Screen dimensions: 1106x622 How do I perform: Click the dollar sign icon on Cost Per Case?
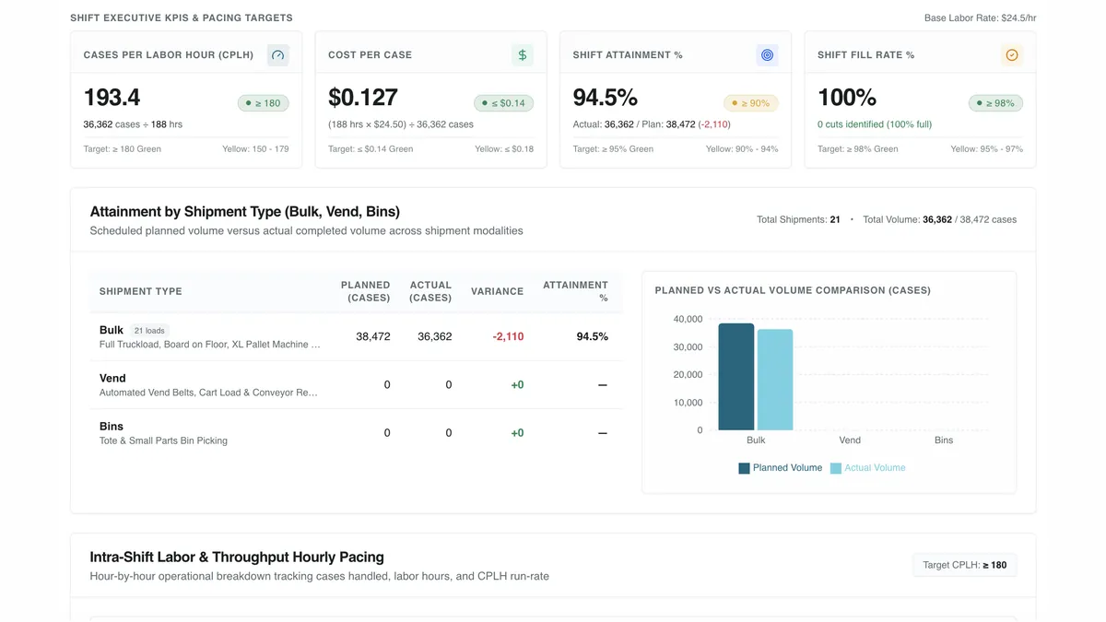(x=523, y=55)
